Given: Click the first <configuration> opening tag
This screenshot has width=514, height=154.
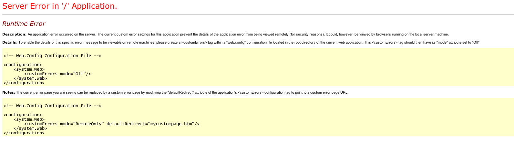Looking at the screenshot, I should (x=23, y=65).
